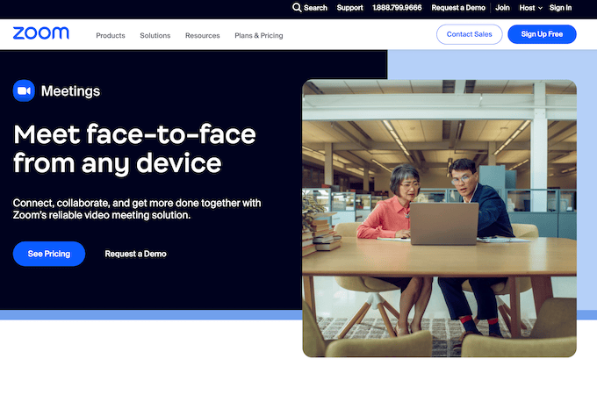This screenshot has height=395, width=597.
Task: Open the Solutions menu
Action: (x=155, y=35)
